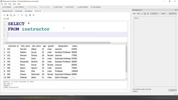
Task: Select the salary cell 100000
Action: (75, 71)
